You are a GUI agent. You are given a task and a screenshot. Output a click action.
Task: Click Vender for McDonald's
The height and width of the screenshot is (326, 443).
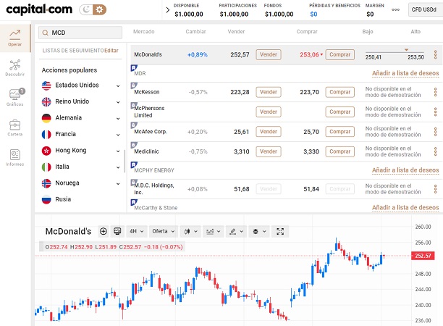[x=269, y=54]
